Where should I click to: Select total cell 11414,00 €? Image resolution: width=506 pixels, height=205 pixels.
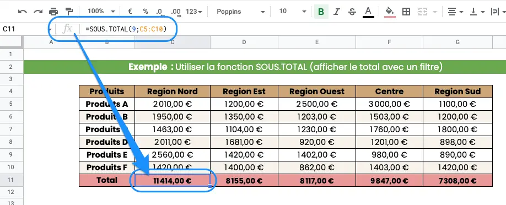[173, 180]
